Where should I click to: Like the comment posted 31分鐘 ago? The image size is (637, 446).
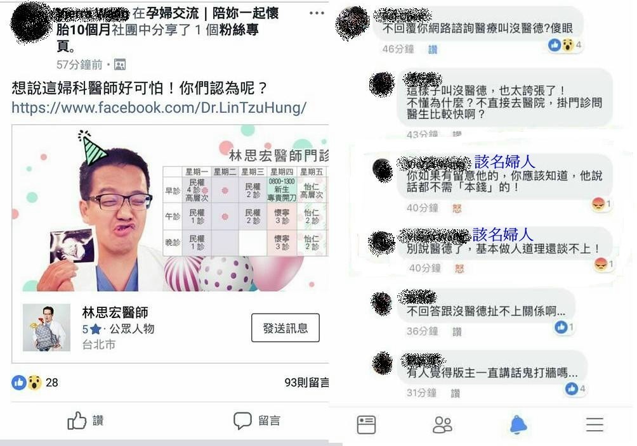click(x=455, y=393)
